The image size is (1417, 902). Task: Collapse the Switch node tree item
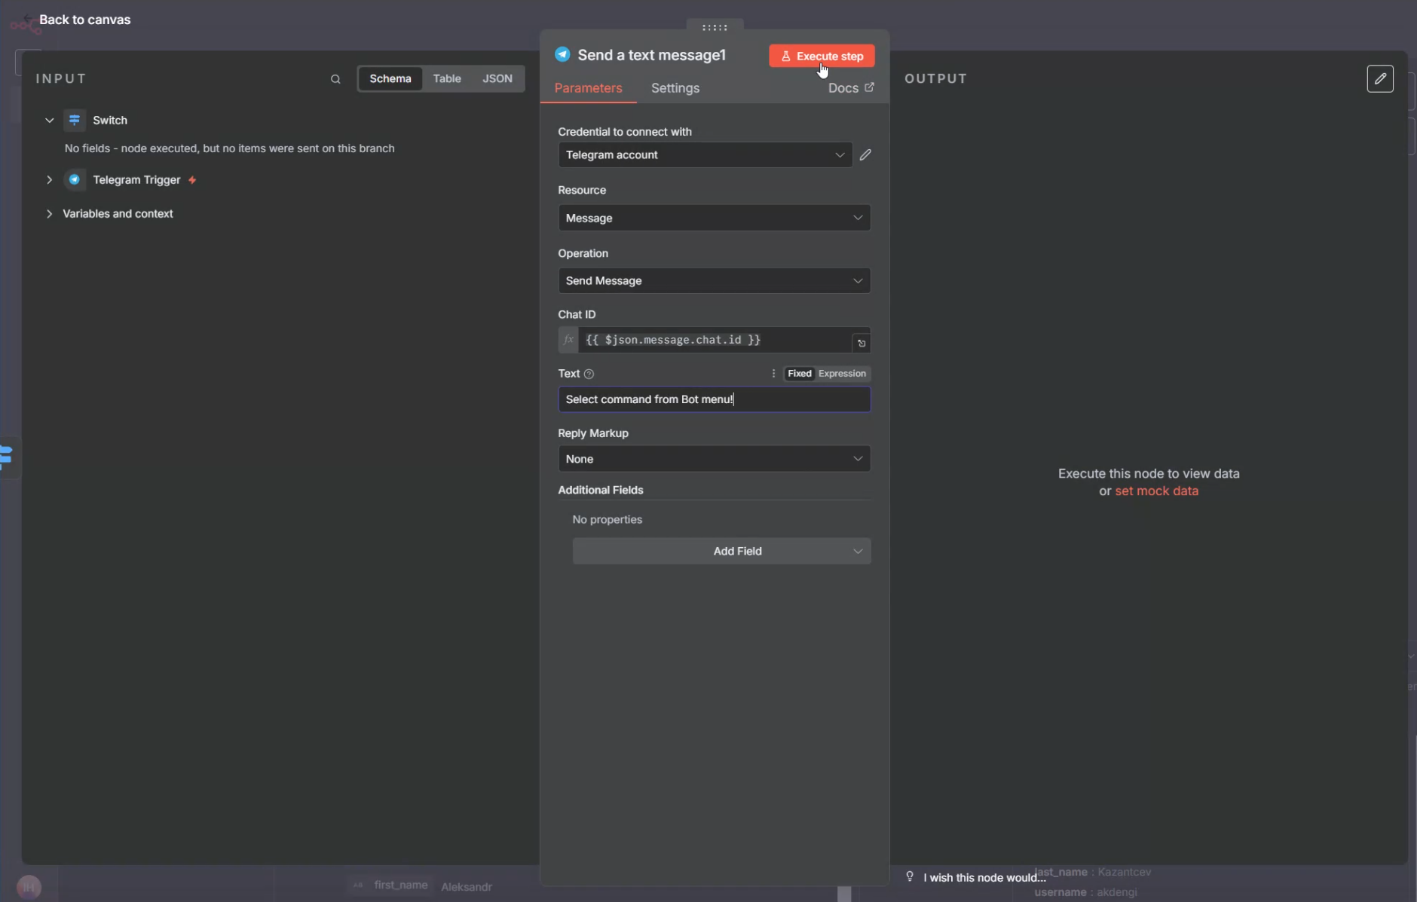pos(50,121)
